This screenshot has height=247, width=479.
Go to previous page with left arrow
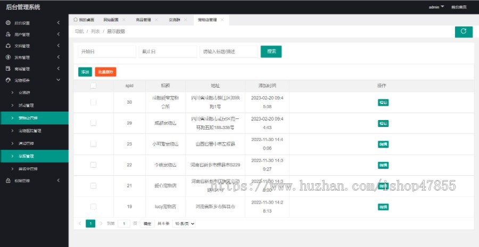[80, 224]
